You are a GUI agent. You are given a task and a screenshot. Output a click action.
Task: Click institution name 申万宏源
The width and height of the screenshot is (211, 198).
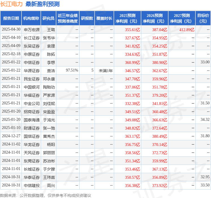(32, 30)
